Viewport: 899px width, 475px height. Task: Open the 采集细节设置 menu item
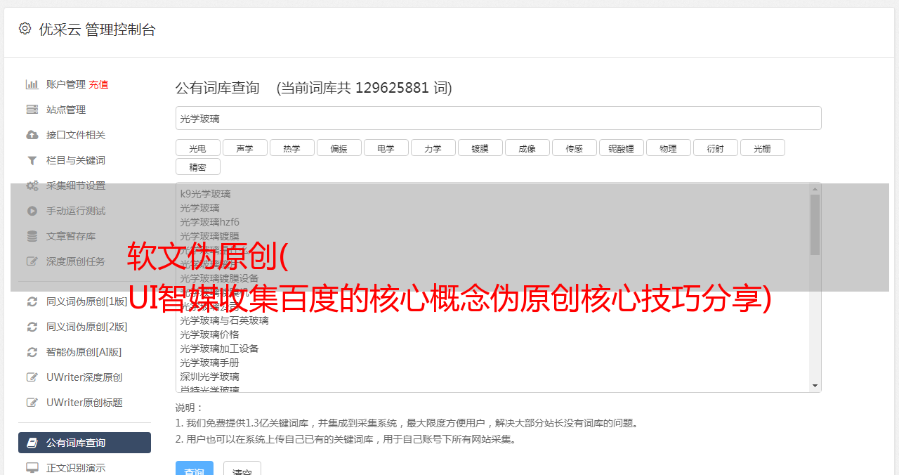[x=76, y=186]
